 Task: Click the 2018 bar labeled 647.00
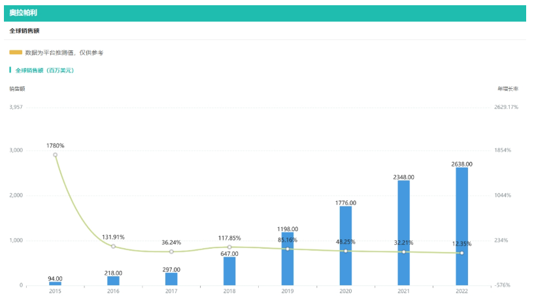pyautogui.click(x=229, y=271)
